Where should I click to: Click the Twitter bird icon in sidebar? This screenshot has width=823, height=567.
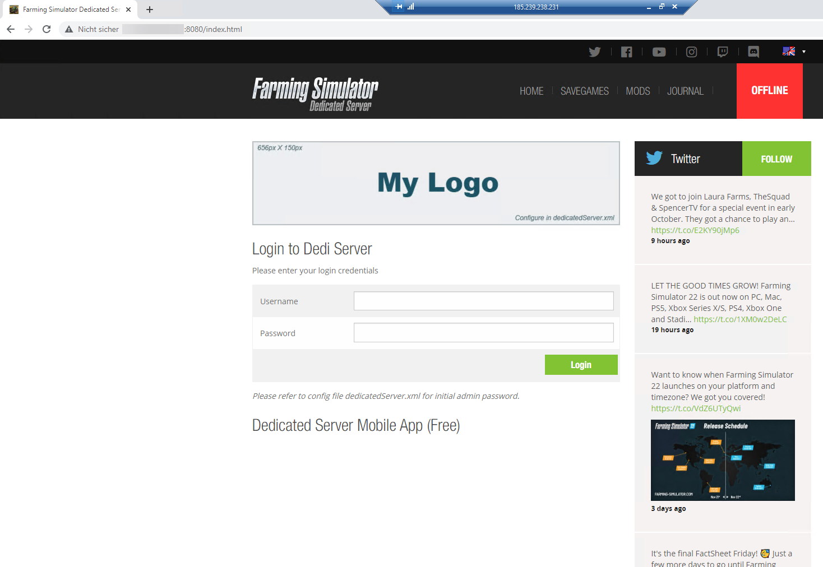[654, 158]
